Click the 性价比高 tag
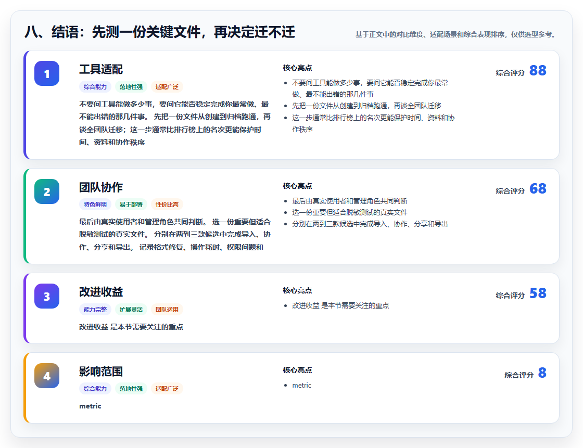This screenshot has height=448, width=583. pos(167,204)
